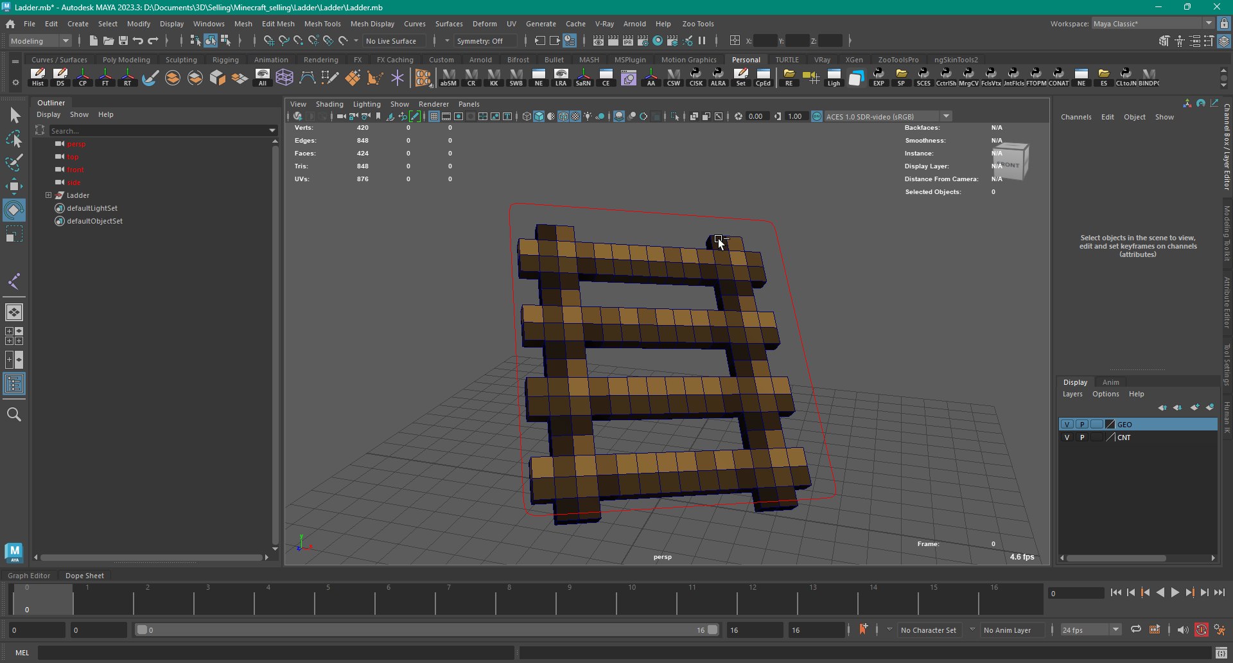The height and width of the screenshot is (663, 1233).
Task: Activate the Lasso Select tool
Action: point(14,139)
